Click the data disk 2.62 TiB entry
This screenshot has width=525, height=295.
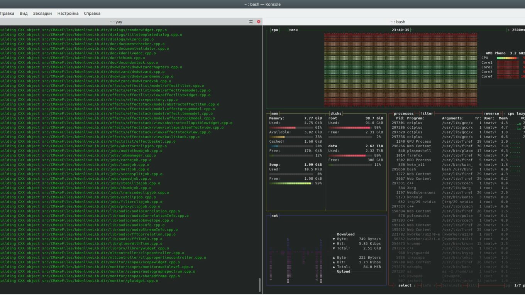point(356,146)
